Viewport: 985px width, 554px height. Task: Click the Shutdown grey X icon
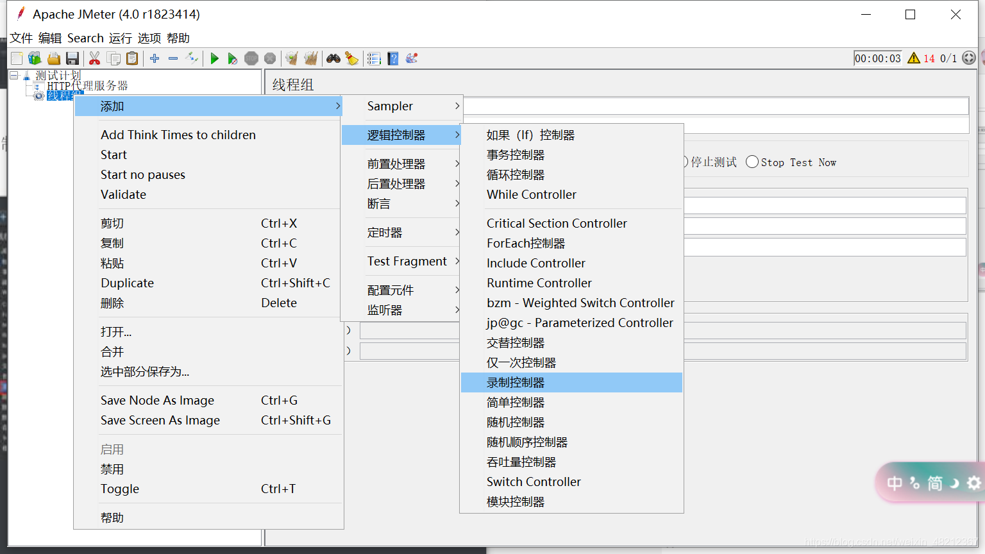tap(270, 58)
